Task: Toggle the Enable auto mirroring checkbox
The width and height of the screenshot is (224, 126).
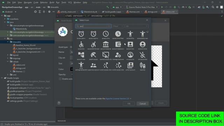Action: pyautogui.click(x=60, y=79)
